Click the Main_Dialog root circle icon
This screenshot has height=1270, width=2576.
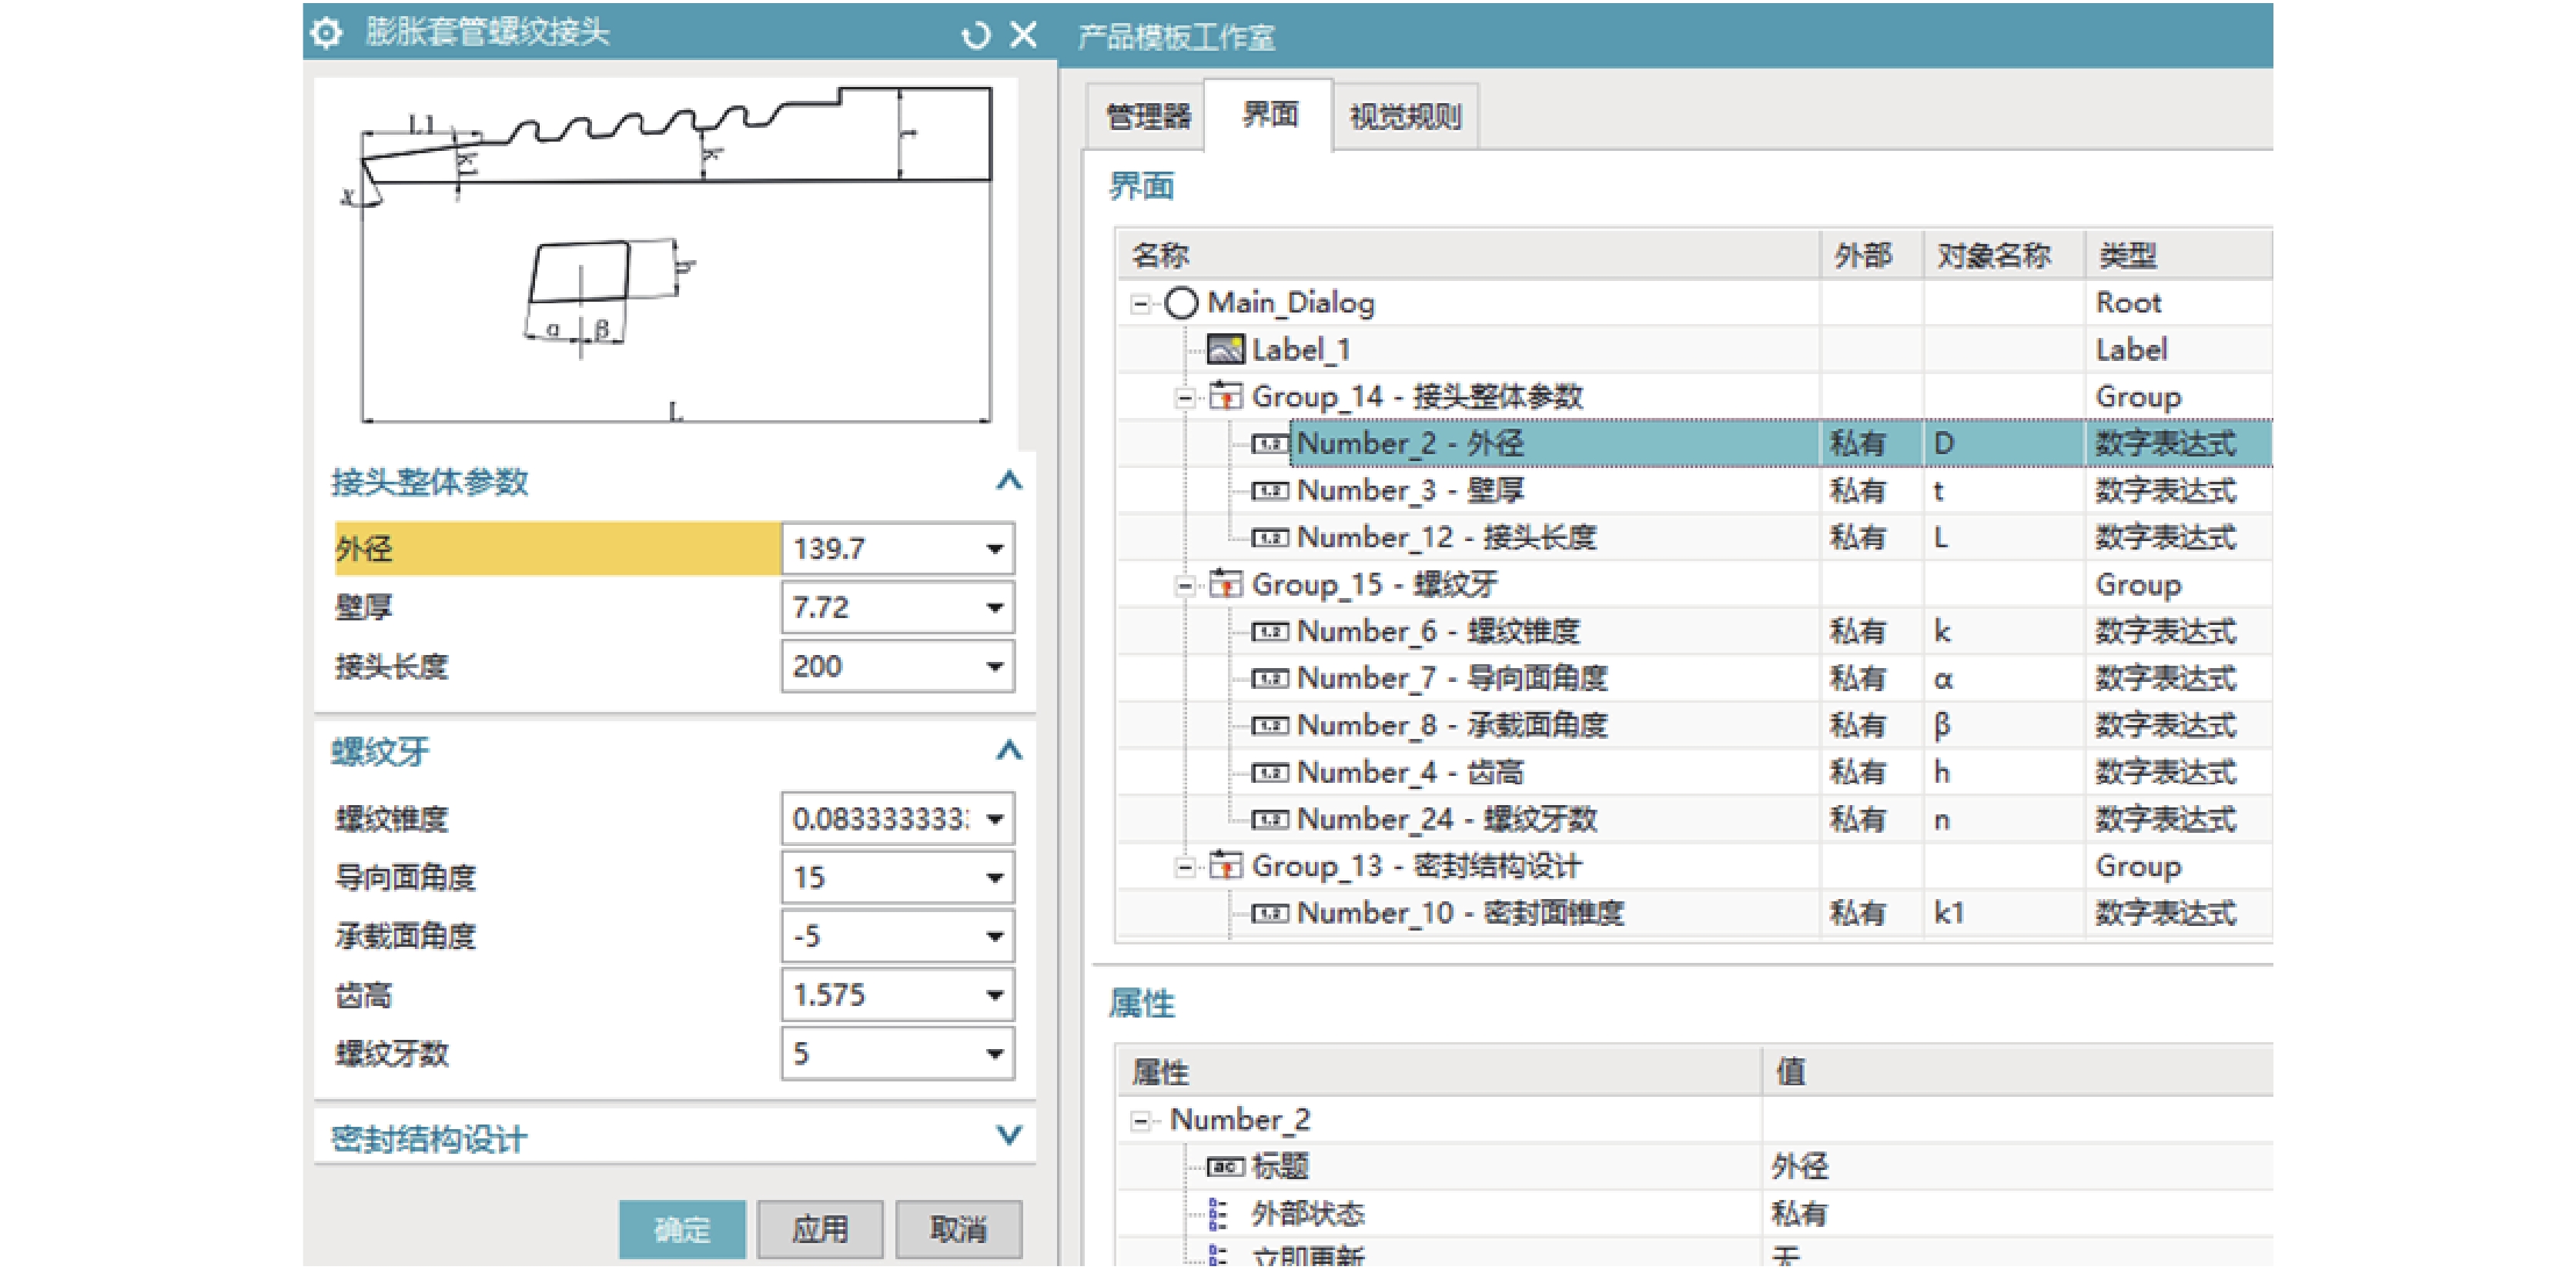[1181, 303]
